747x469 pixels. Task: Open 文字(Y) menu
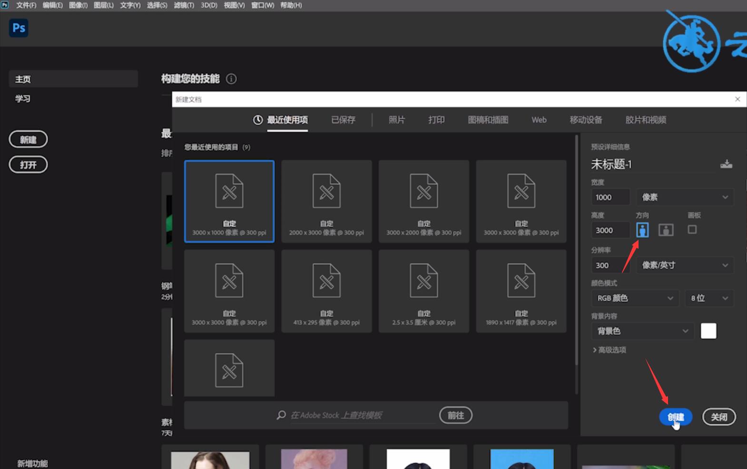tap(130, 5)
